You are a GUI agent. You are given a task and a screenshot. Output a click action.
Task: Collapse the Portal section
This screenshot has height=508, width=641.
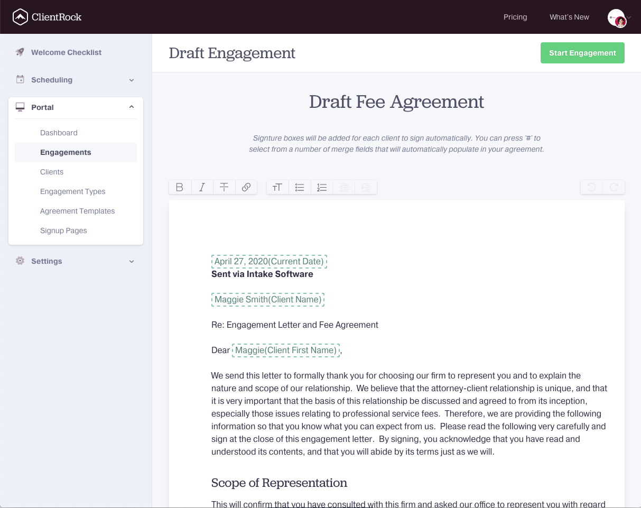click(132, 106)
